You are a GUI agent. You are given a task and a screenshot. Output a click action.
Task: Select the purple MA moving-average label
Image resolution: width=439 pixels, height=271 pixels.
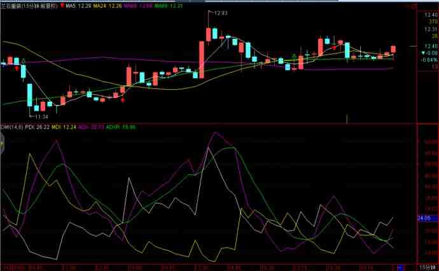[x=138, y=6]
